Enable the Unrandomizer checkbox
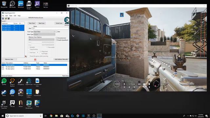This screenshot has height=118, width=210. 57,38
